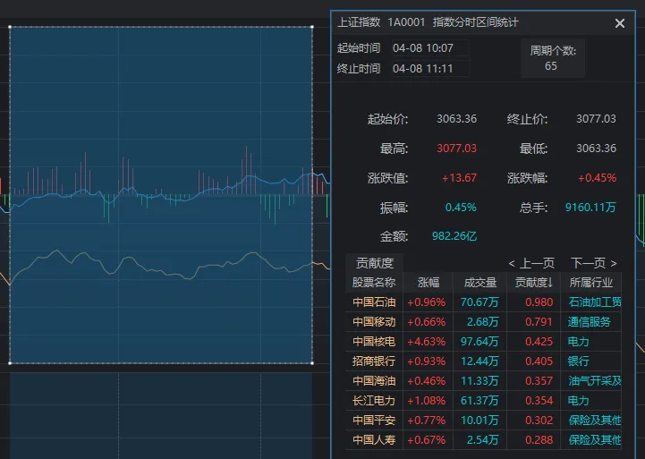
Task: Click the top-left selection region handle
Action: 10,27
